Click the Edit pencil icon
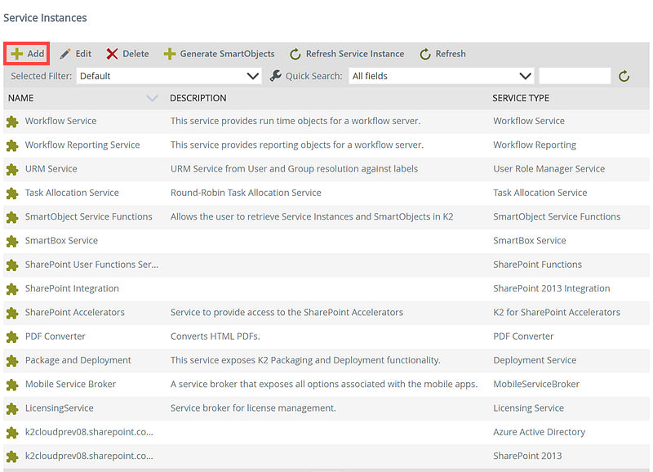 pyautogui.click(x=65, y=54)
